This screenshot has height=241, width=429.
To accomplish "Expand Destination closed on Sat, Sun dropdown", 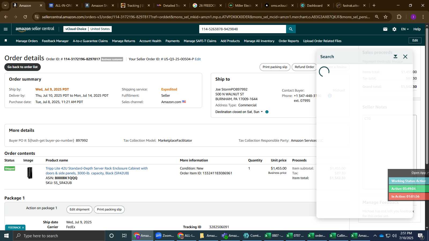I will pos(239,112).
